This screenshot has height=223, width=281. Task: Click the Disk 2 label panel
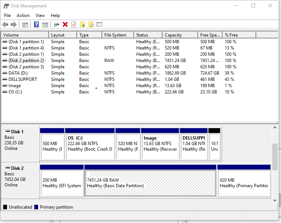(x=20, y=180)
